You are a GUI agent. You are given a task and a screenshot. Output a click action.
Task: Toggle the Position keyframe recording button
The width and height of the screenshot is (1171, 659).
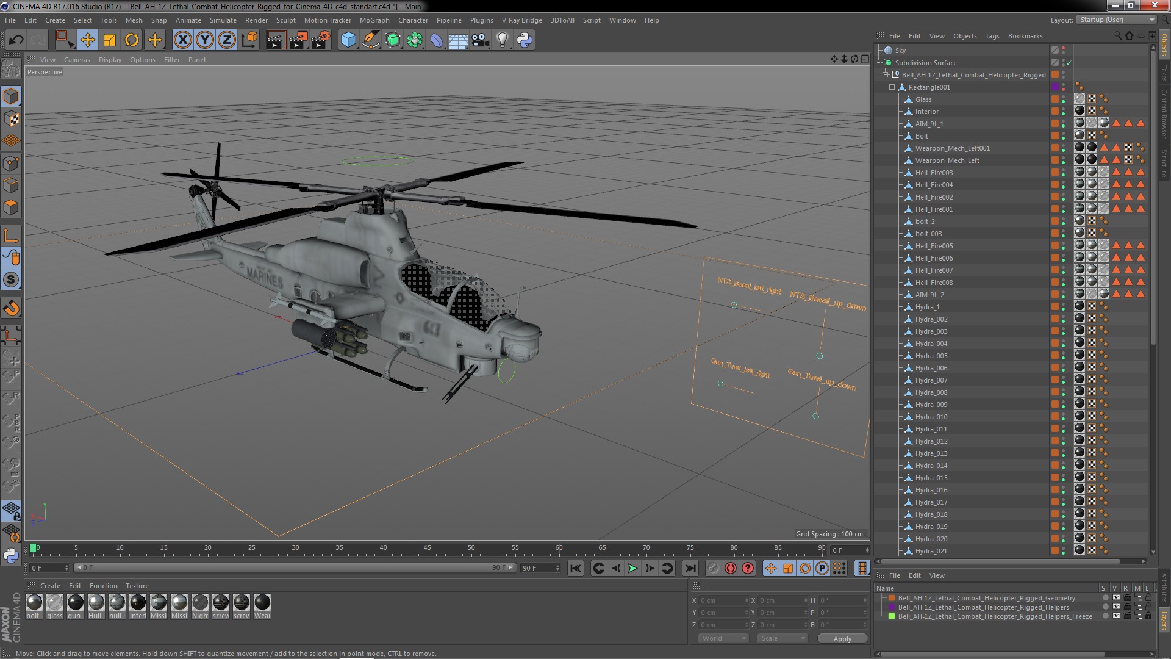tap(771, 568)
